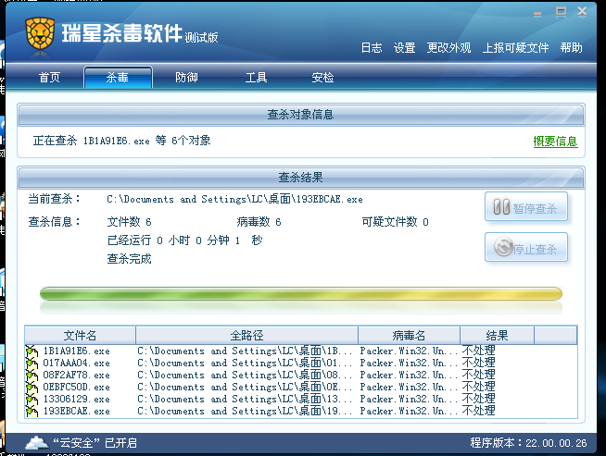
Task: Click file icon beside 08F2AF78.exe
Action: [32, 376]
